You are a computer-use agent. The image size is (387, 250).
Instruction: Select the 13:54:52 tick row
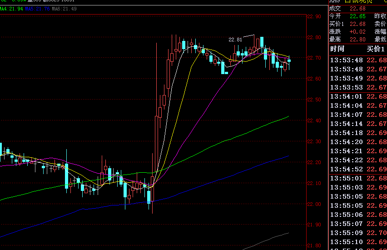coord(358,170)
